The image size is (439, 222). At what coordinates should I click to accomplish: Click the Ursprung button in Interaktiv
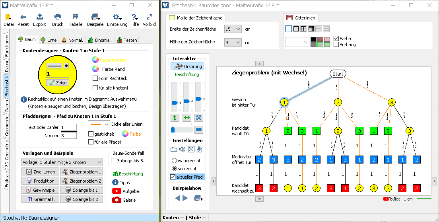click(187, 66)
